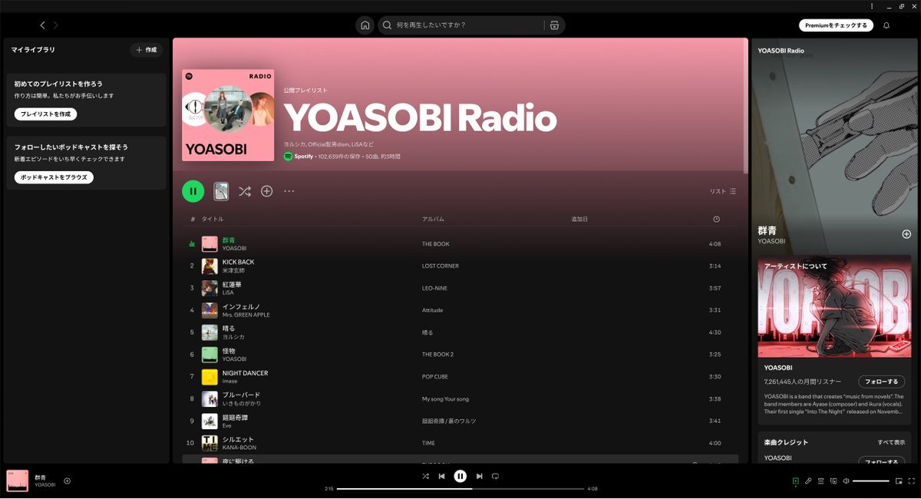This screenshot has width=921, height=499.
Task: Toggle the Now Playing view panel
Action: (796, 481)
